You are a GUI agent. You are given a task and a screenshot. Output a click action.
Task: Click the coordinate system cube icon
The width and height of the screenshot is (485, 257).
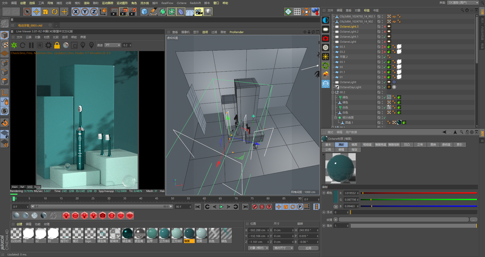point(103,12)
